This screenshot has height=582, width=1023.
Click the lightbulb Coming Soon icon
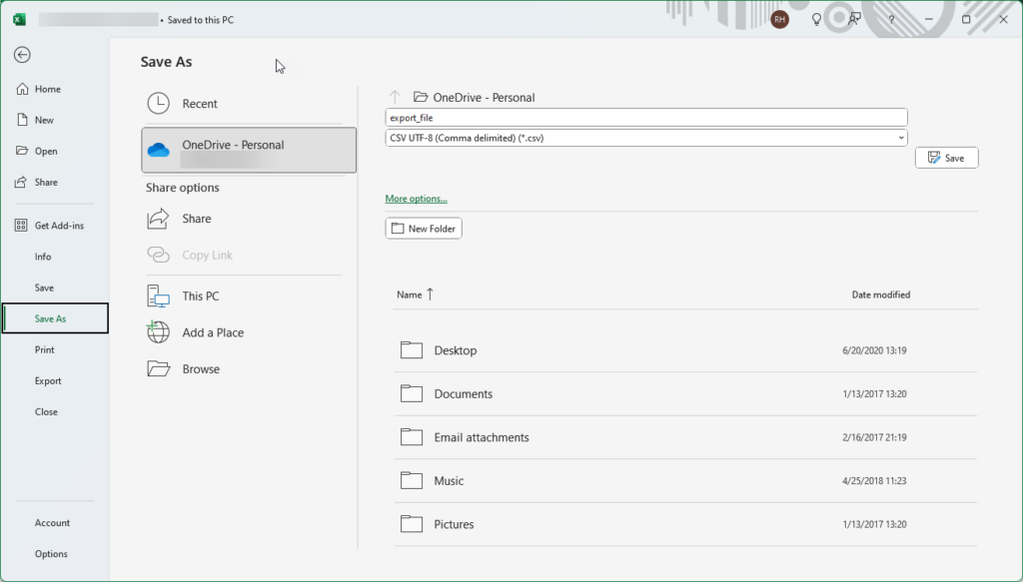816,20
